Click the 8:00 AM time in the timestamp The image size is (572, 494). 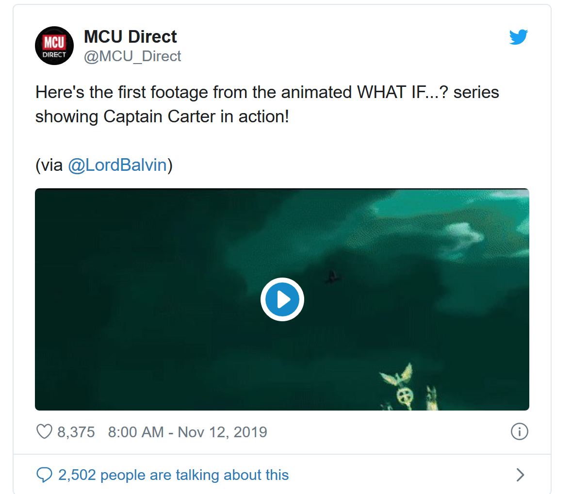pyautogui.click(x=136, y=432)
